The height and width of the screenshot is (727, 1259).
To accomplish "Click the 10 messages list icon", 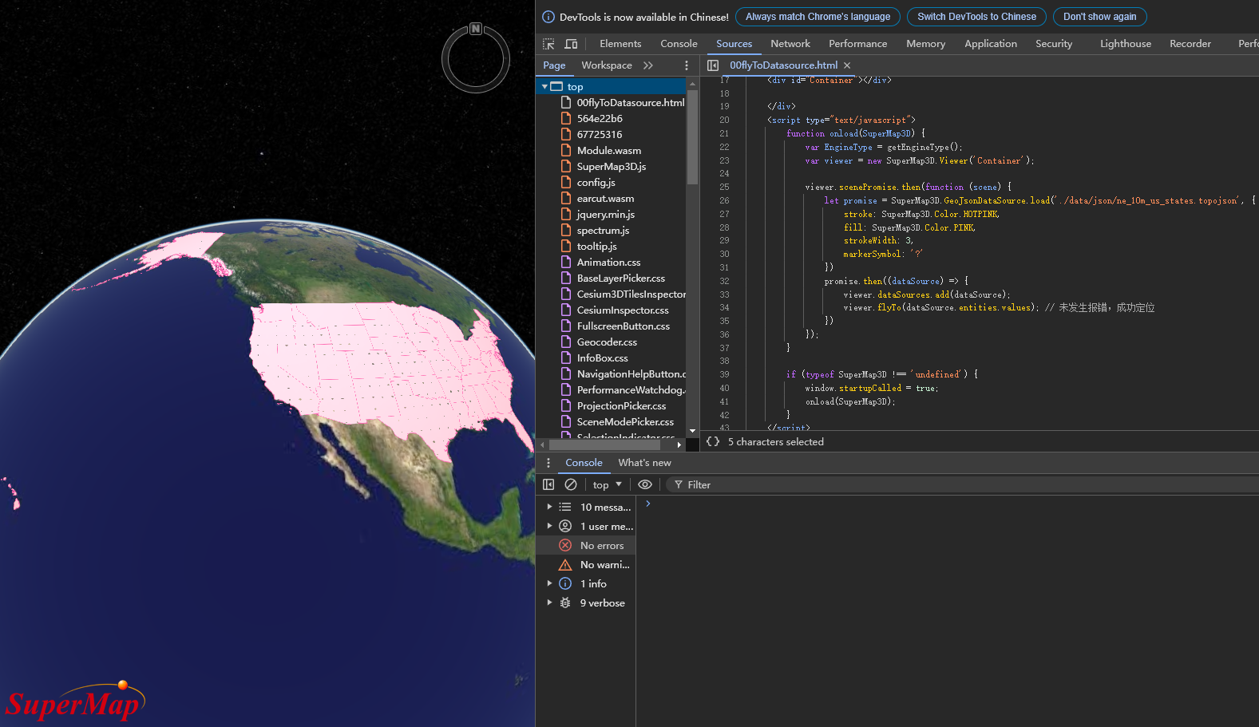I will pyautogui.click(x=565, y=508).
